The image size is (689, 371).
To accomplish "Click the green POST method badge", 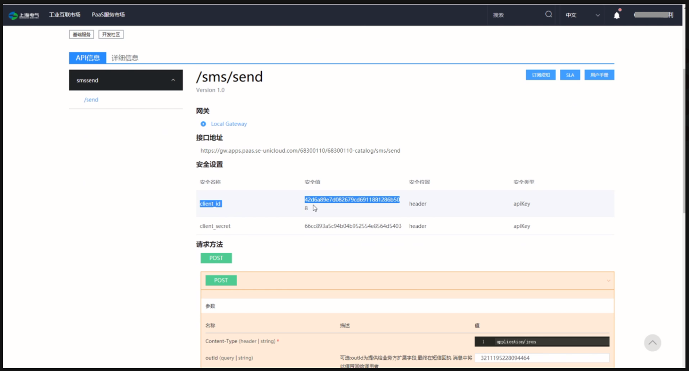I will pos(216,258).
